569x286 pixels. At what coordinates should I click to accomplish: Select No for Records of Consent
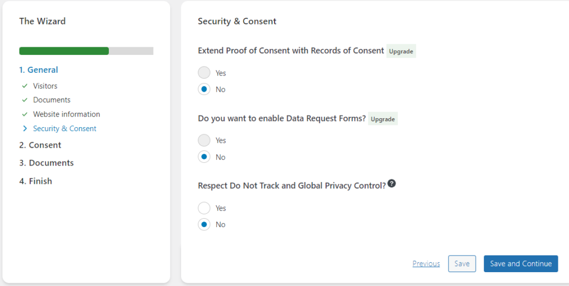[x=204, y=89]
